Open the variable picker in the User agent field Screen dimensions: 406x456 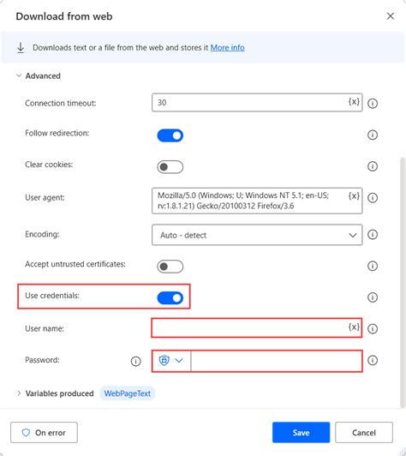point(354,195)
